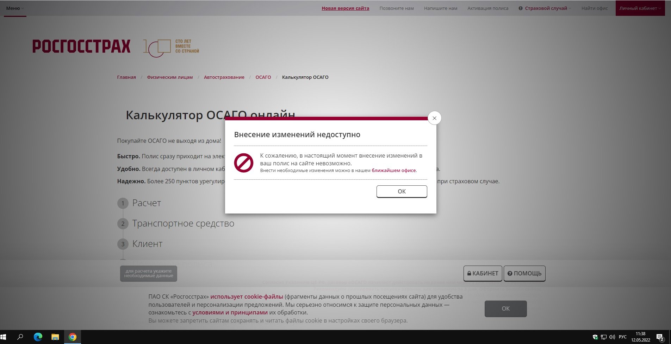Expand 'Страховой случай' dropdown
This screenshot has width=671, height=344.
[x=548, y=8]
